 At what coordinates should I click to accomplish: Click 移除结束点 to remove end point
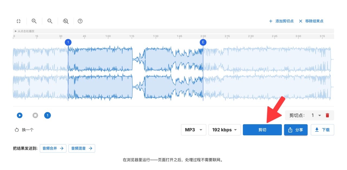coord(311,21)
